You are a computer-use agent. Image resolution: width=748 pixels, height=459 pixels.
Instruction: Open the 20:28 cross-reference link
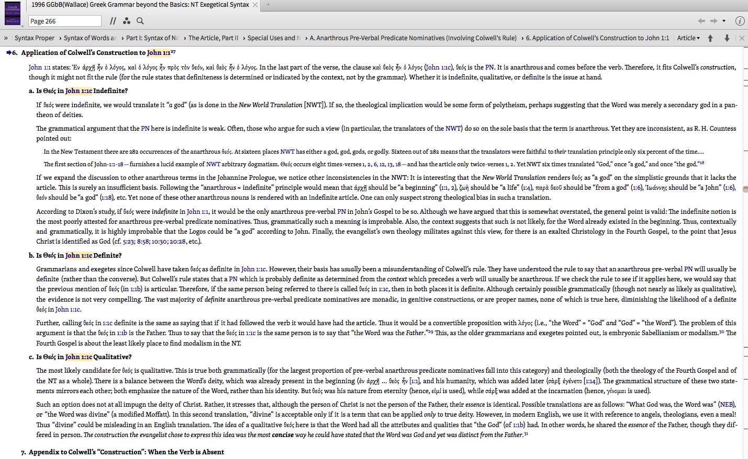177,242
